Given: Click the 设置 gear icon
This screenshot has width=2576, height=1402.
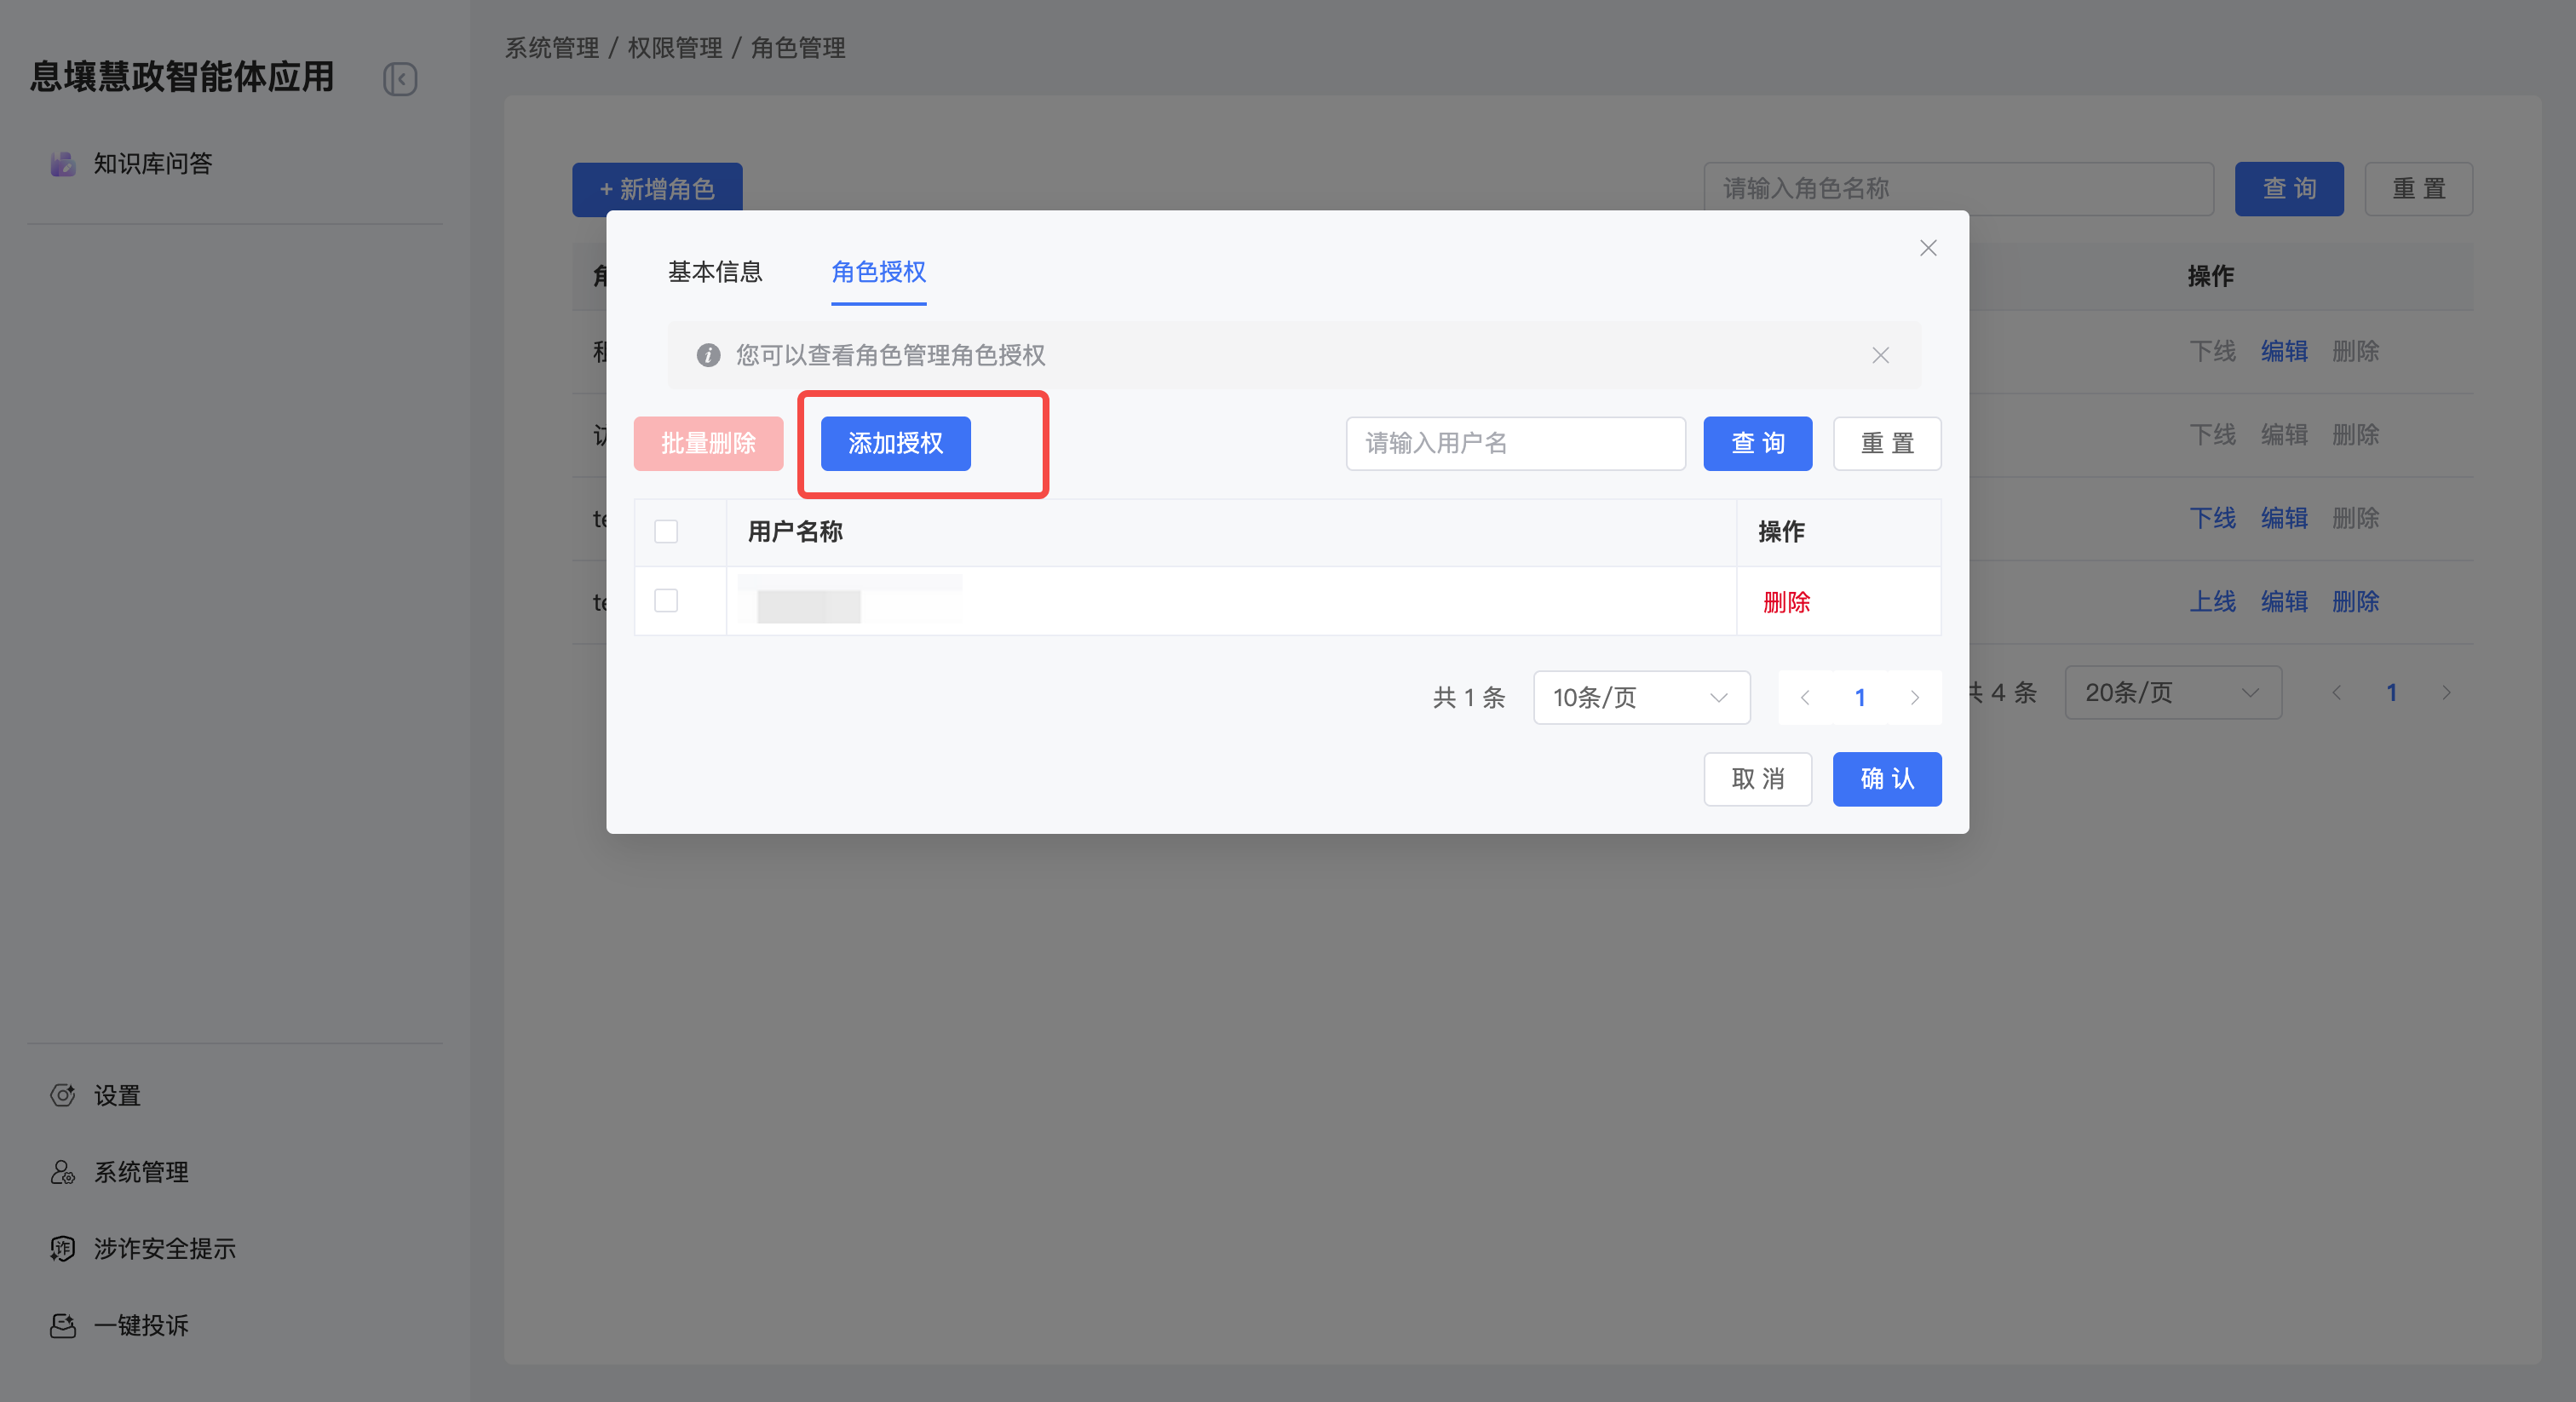Looking at the screenshot, I should point(63,1095).
